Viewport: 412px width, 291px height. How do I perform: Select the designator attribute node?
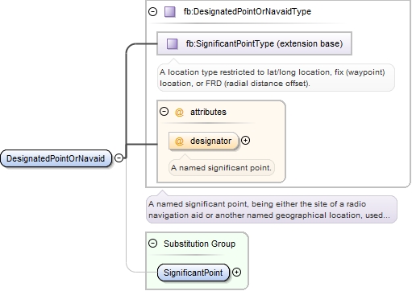pos(204,141)
